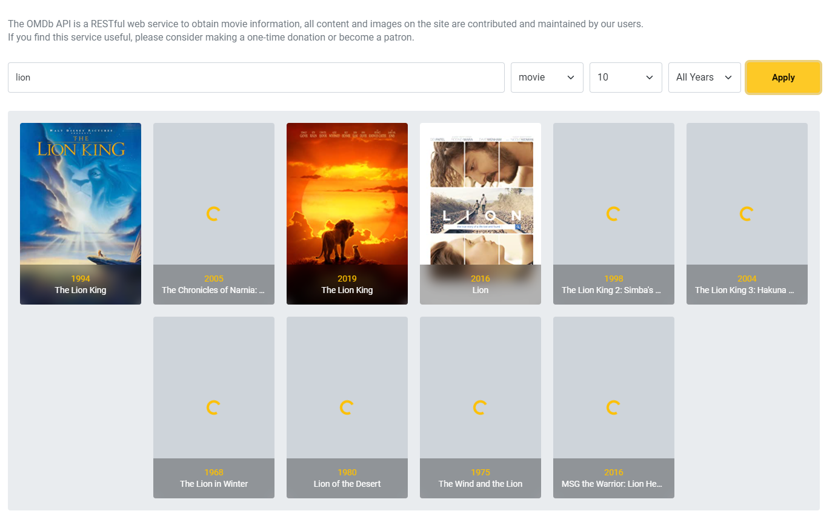Open the 'movie' type dropdown
Screen dimensions: 838x528
547,78
